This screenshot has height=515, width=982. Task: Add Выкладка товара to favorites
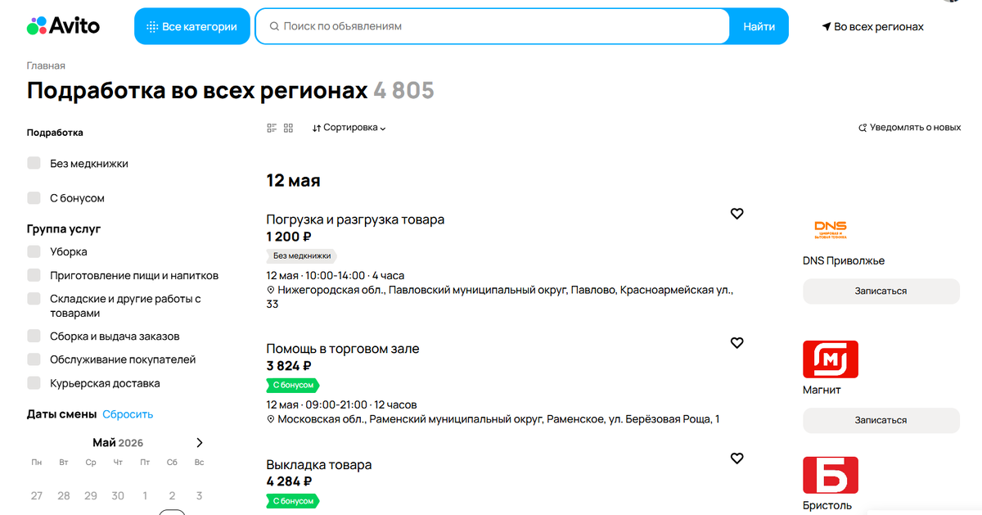point(736,459)
